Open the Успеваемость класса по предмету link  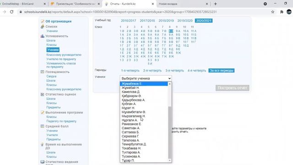click(61, 65)
